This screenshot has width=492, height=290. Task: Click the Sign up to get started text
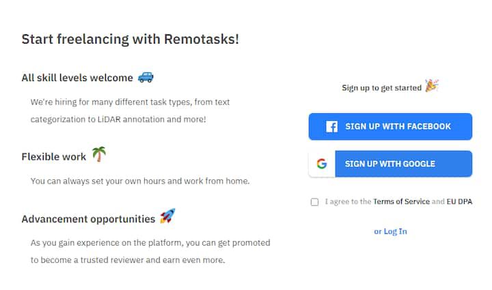[381, 88]
